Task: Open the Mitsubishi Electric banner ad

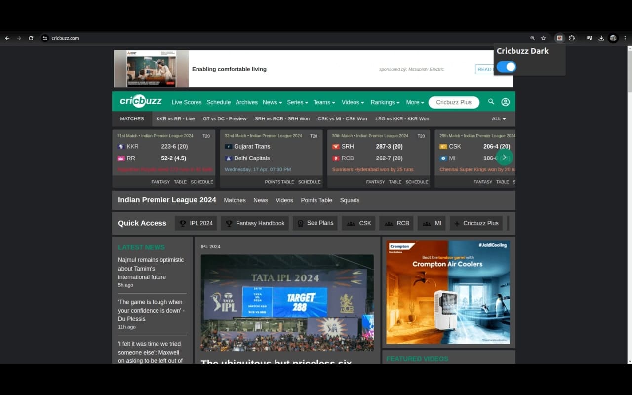Action: click(x=313, y=69)
